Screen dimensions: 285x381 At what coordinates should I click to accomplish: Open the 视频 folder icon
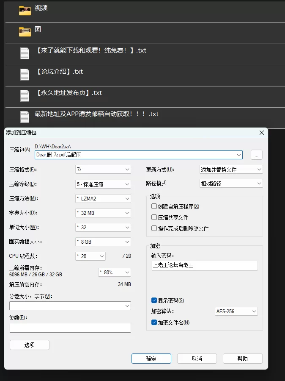click(25, 11)
